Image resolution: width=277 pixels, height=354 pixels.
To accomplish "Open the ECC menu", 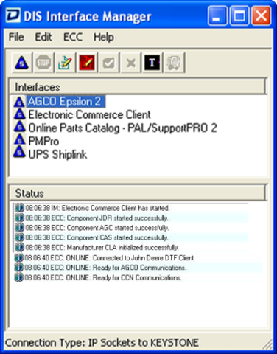I will point(73,37).
